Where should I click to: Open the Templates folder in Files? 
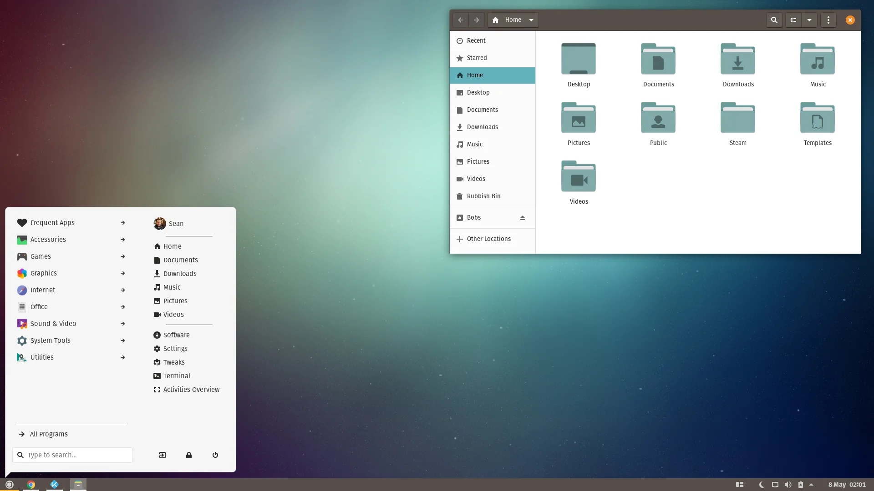818,124
